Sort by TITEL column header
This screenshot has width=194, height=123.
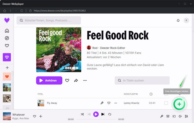(40, 94)
